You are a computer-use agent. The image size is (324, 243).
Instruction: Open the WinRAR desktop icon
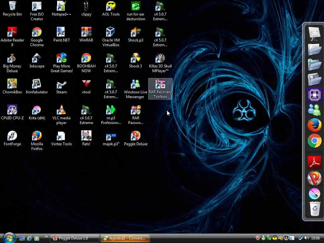pos(86,35)
